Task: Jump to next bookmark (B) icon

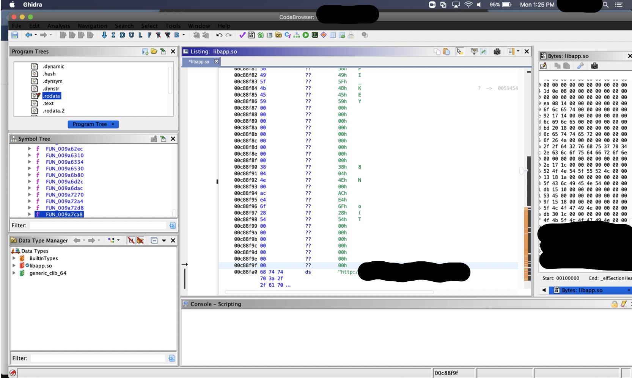Action: pos(176,35)
